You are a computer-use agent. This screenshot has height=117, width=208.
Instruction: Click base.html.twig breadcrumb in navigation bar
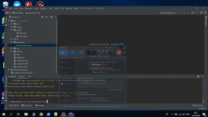33,13
